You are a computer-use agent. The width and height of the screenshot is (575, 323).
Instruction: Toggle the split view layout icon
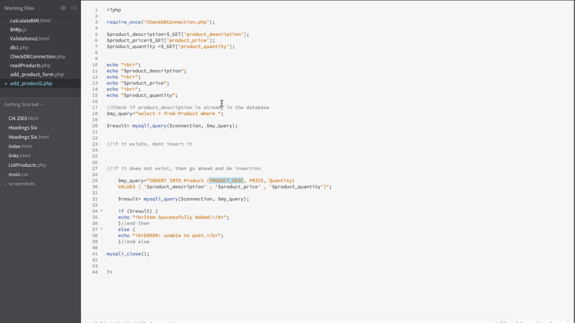[x=74, y=8]
